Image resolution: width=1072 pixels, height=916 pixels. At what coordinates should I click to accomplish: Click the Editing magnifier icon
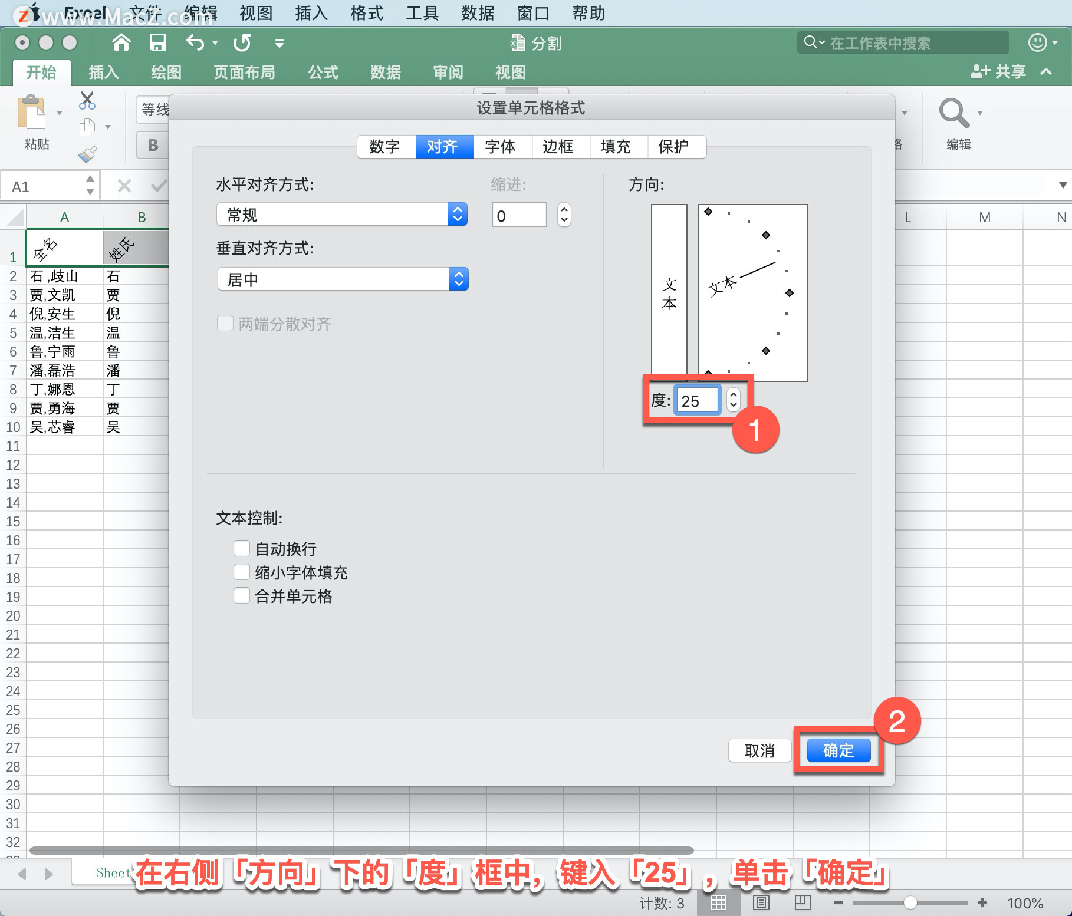953,113
